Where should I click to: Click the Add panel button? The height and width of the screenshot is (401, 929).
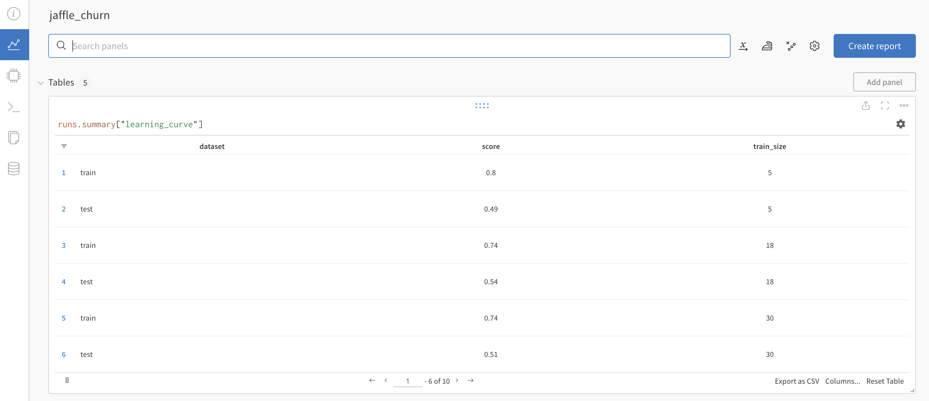[x=884, y=82]
